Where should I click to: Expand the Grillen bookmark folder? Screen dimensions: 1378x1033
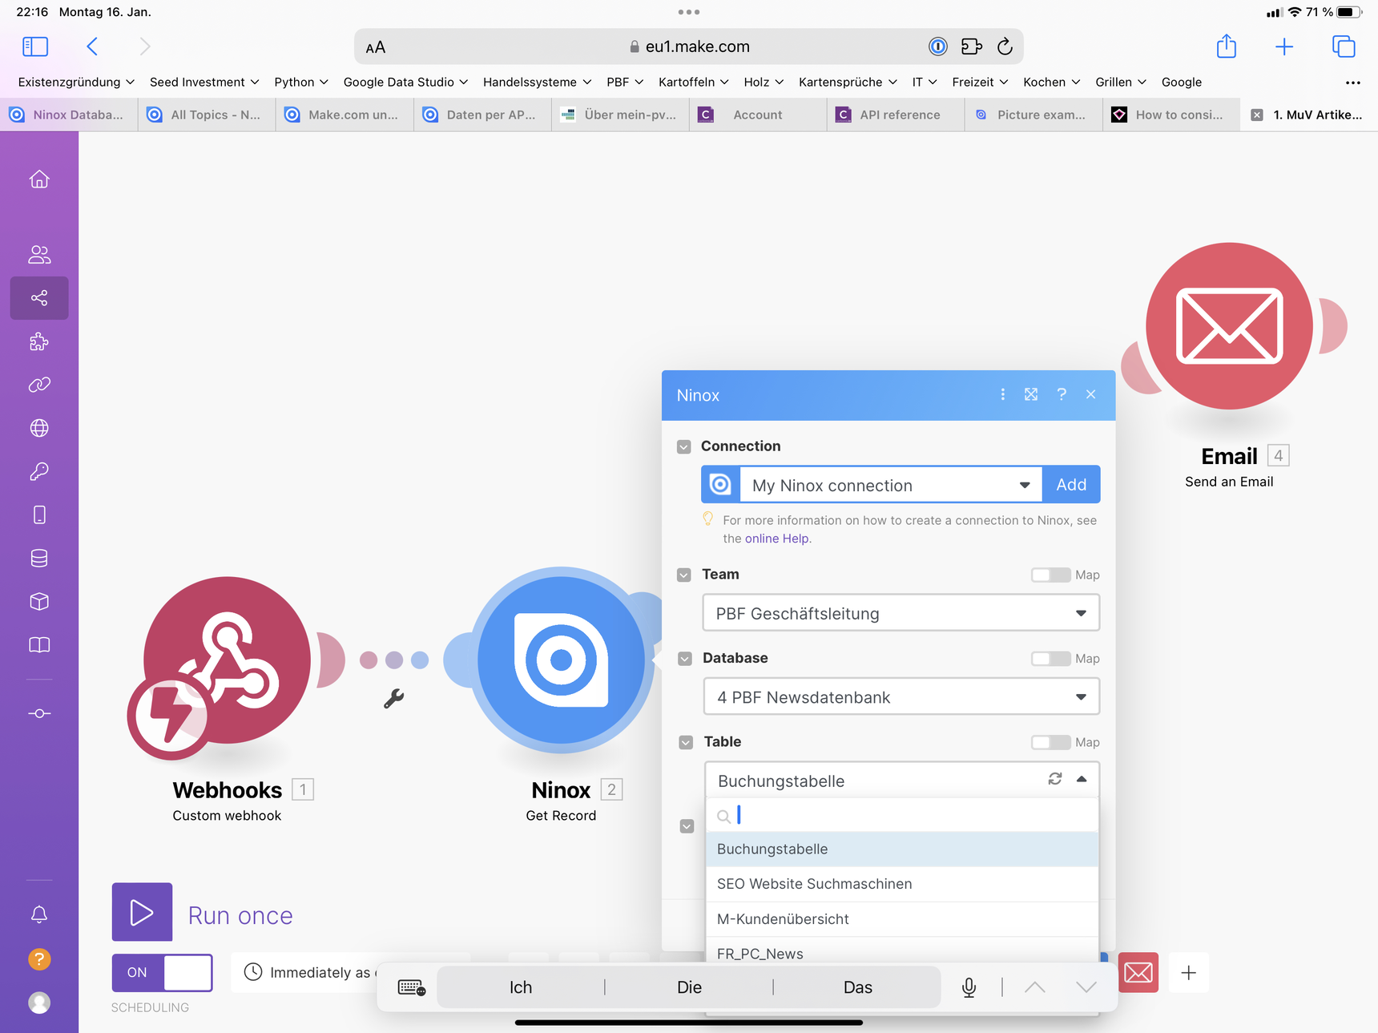tap(1121, 82)
